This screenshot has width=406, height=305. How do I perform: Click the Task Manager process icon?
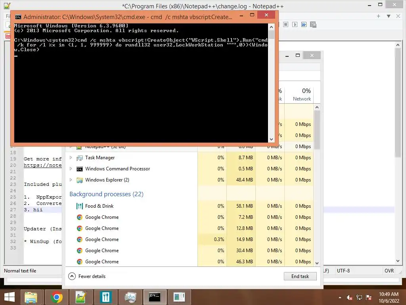point(80,158)
